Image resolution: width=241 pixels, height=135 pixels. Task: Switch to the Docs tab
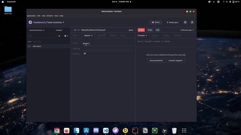click(123, 36)
